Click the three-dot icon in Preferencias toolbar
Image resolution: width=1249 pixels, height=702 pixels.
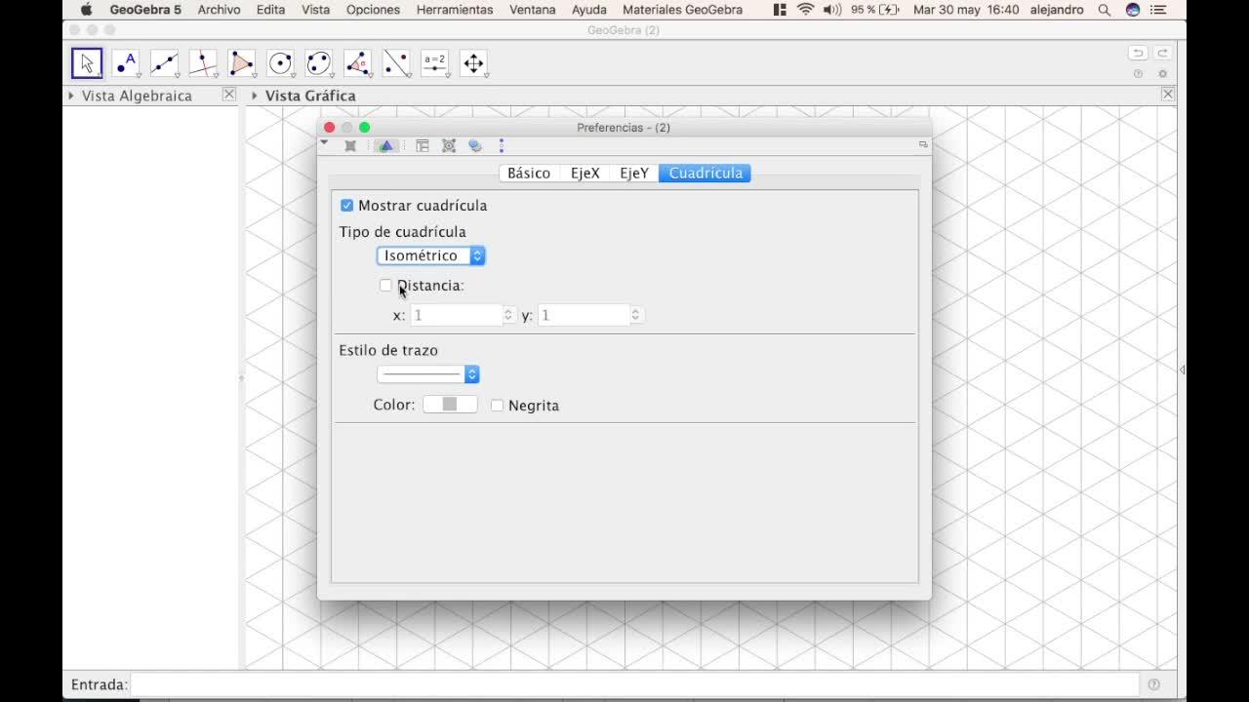(502, 145)
